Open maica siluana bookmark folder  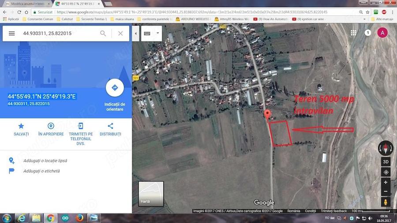click(x=122, y=19)
